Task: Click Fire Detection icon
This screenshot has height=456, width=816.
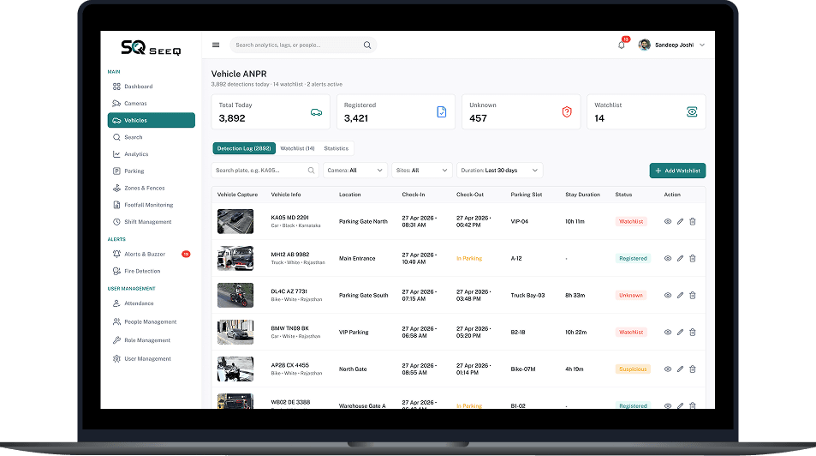Action: pos(116,271)
